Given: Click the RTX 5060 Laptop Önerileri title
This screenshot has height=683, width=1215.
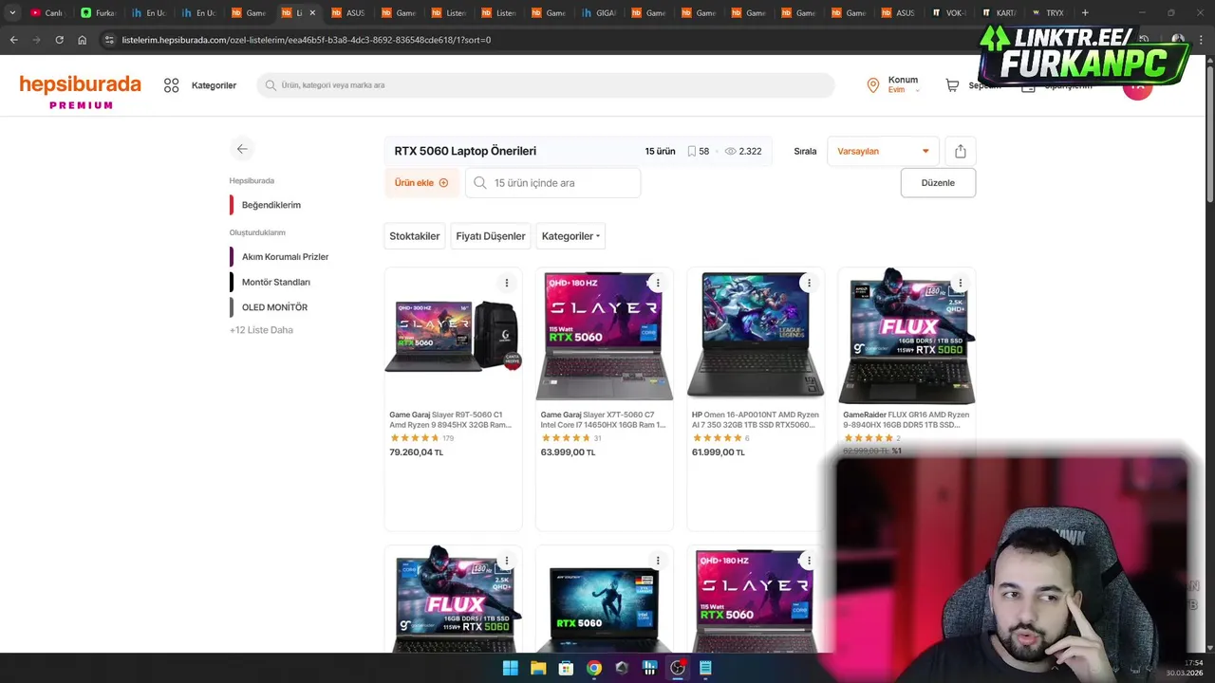Looking at the screenshot, I should (x=465, y=151).
